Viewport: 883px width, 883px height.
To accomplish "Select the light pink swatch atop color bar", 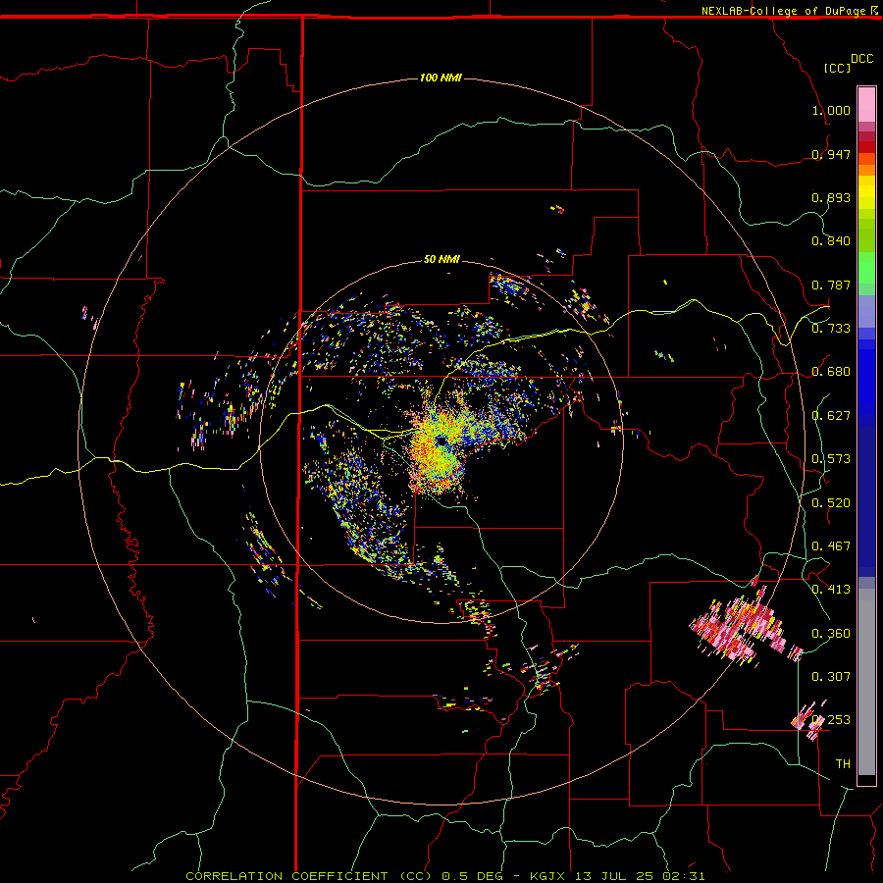I will click(866, 104).
